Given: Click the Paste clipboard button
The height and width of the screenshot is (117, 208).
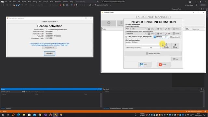Looking at the screenshot, I should pos(166,46).
